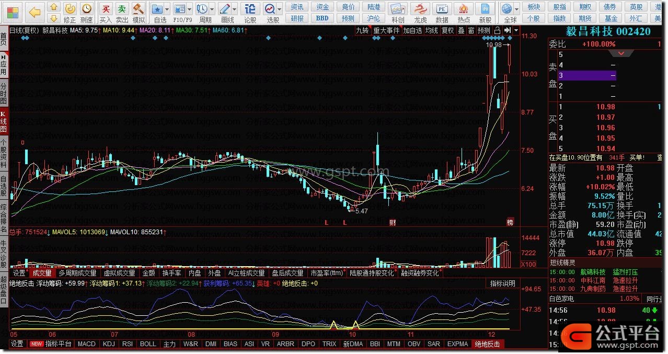Go back with the yellow left arrow
Viewport: 668px width, 354px height.
(x=34, y=12)
